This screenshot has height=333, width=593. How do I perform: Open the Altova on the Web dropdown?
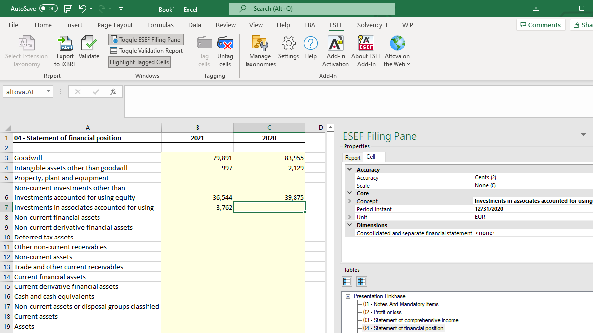pyautogui.click(x=397, y=51)
